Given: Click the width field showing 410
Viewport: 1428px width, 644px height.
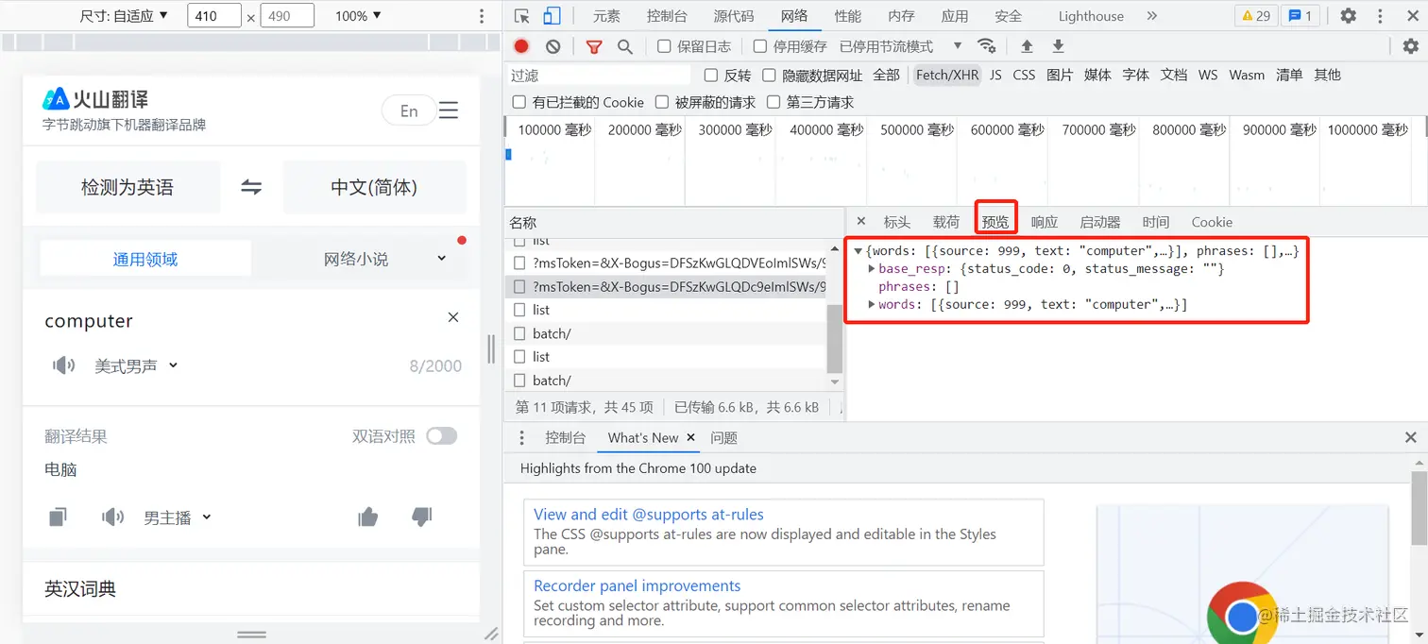Looking at the screenshot, I should [214, 16].
